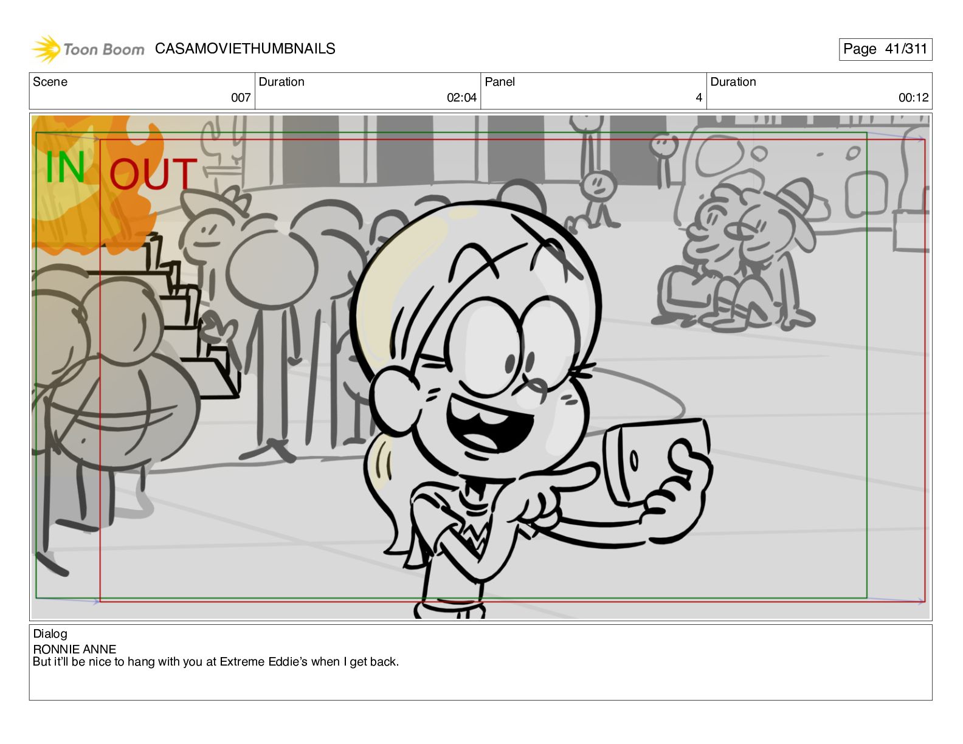Viewport: 963px width, 744px height.
Task: Click the green IN camera label
Action: click(x=65, y=167)
